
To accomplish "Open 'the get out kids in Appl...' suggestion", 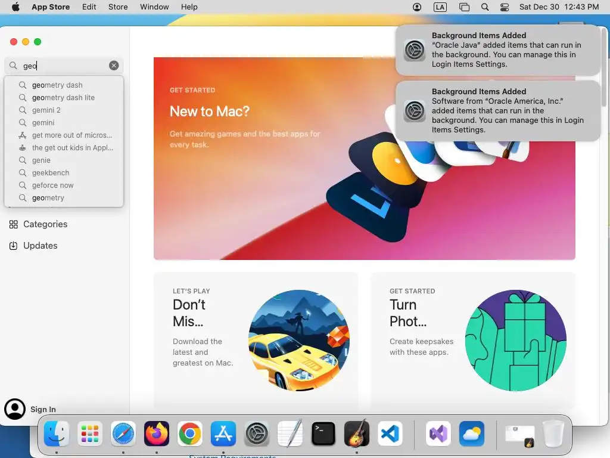I will click(64, 148).
